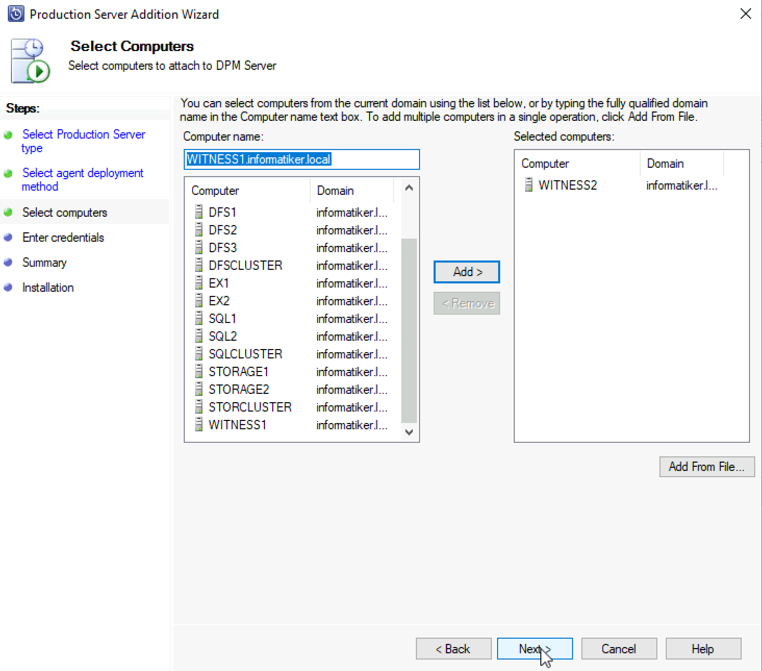Proceed with the Next > button
This screenshot has height=671, width=762.
click(x=535, y=649)
